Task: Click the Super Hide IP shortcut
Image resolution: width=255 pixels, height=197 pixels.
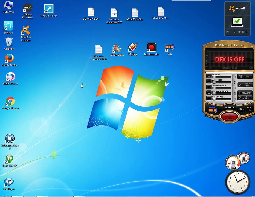Action: click(x=9, y=161)
